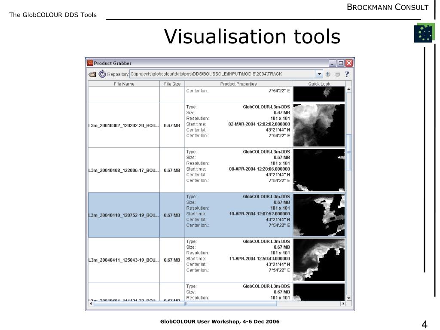This screenshot has width=440, height=330.
Task: Click start time 08-APR-2004 12:20:06.000000
Action: 259,169
